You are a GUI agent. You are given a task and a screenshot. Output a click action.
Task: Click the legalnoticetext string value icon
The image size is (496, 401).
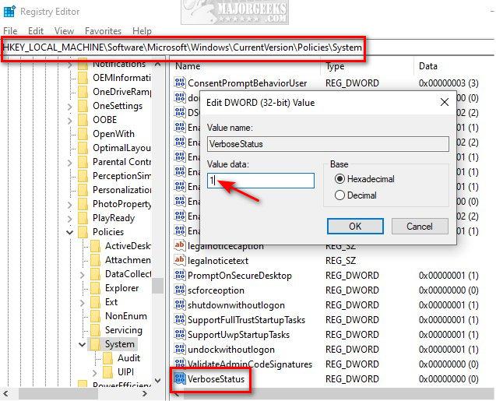point(180,261)
